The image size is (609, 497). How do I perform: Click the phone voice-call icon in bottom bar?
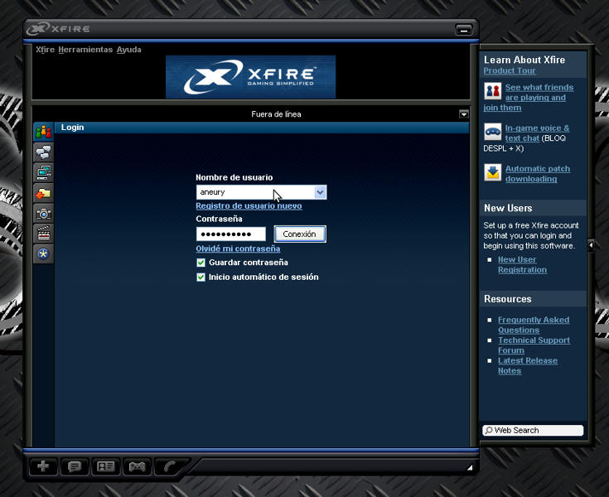169,466
